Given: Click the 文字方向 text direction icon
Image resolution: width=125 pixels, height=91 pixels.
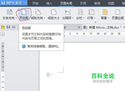Looking at the screenshot, I should (x=9, y=12).
